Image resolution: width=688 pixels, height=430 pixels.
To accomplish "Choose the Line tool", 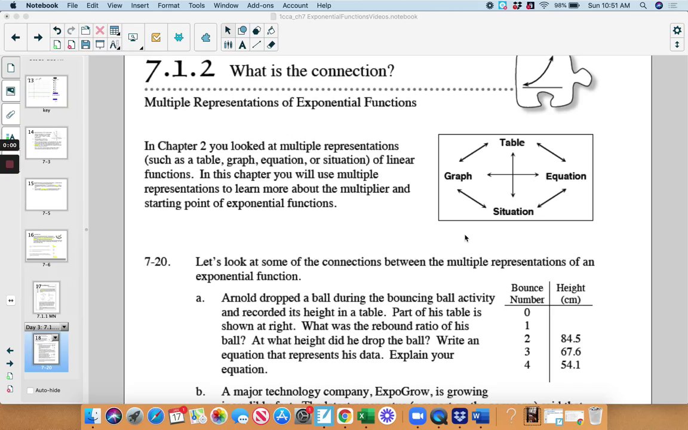I will point(257,45).
